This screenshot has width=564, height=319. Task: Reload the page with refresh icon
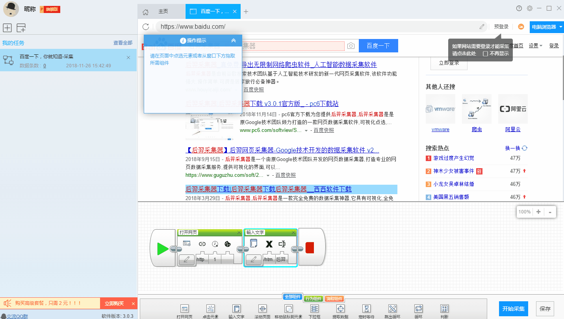(x=146, y=27)
